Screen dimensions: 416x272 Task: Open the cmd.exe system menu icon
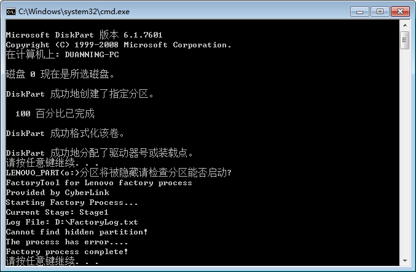pyautogui.click(x=11, y=12)
